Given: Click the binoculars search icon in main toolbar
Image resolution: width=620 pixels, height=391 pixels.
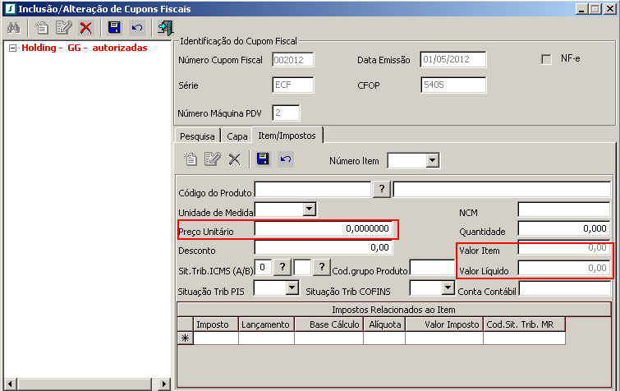Looking at the screenshot, I should tap(13, 28).
